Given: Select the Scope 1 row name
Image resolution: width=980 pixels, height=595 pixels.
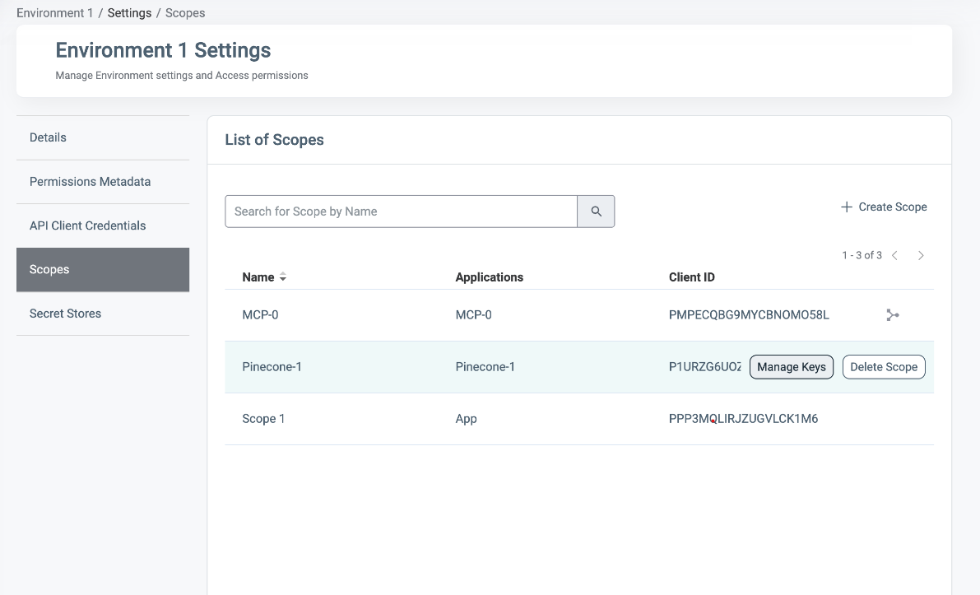Looking at the screenshot, I should (x=263, y=419).
